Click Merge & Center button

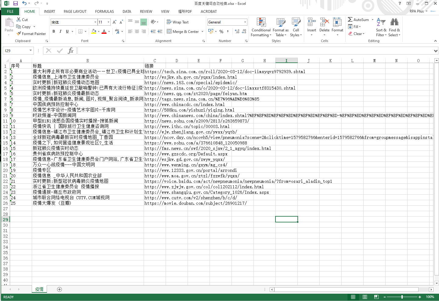183,31
